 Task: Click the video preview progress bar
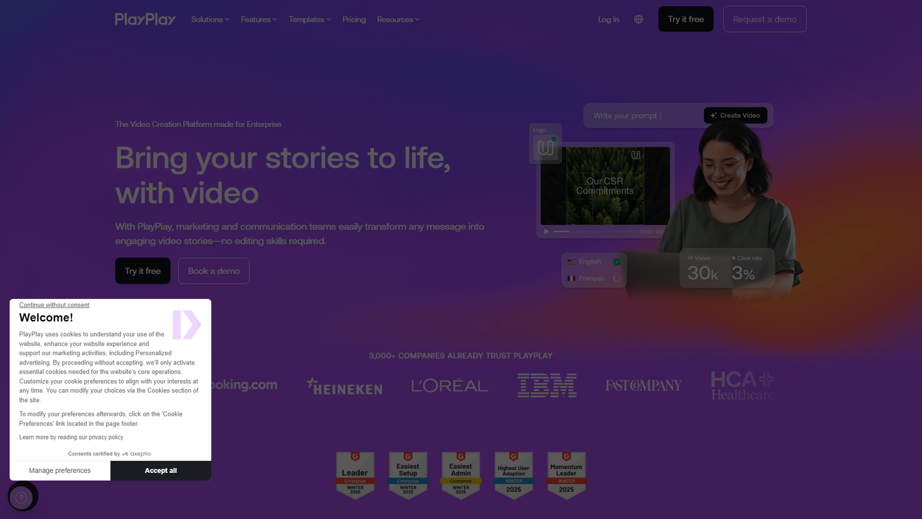(595, 232)
